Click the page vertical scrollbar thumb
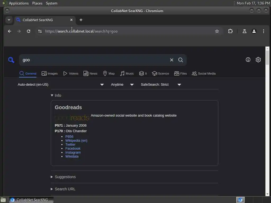 267,58
